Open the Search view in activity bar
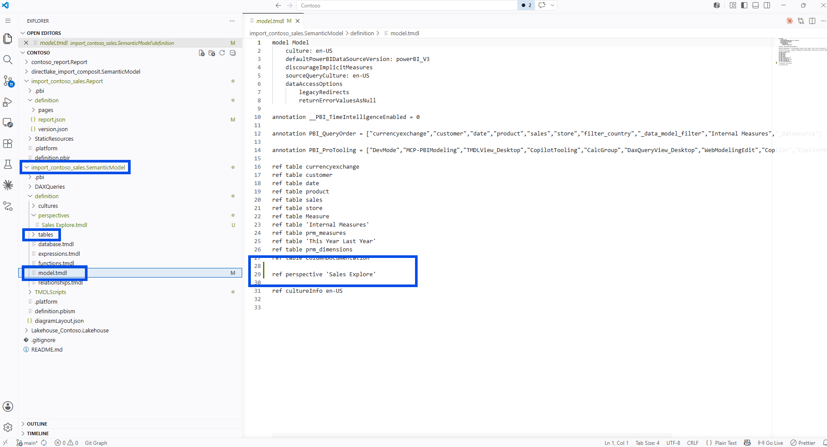This screenshot has height=447, width=827. point(8,60)
